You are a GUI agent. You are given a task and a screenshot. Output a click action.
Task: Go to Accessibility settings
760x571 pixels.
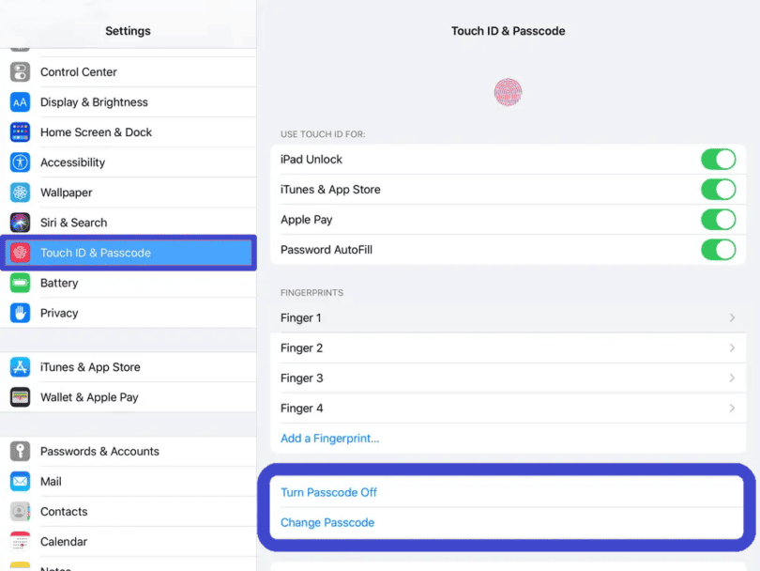[x=128, y=162]
